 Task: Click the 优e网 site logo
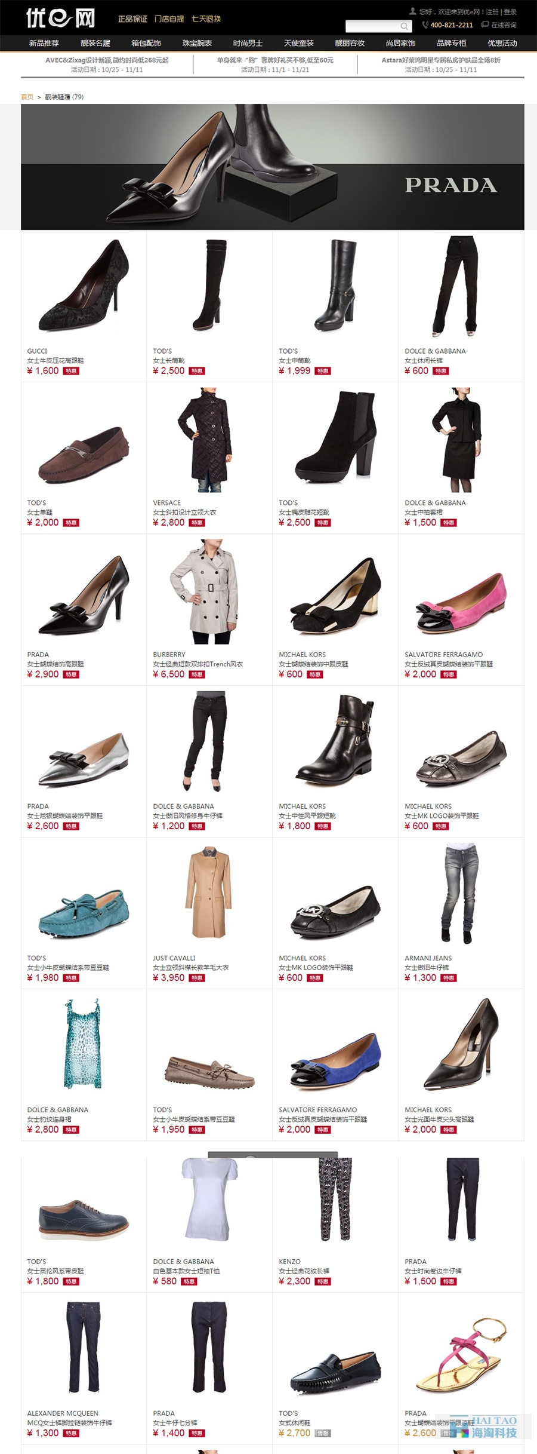click(60, 19)
